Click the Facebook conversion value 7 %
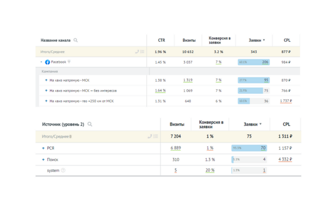The image size is (331, 211). point(218,62)
